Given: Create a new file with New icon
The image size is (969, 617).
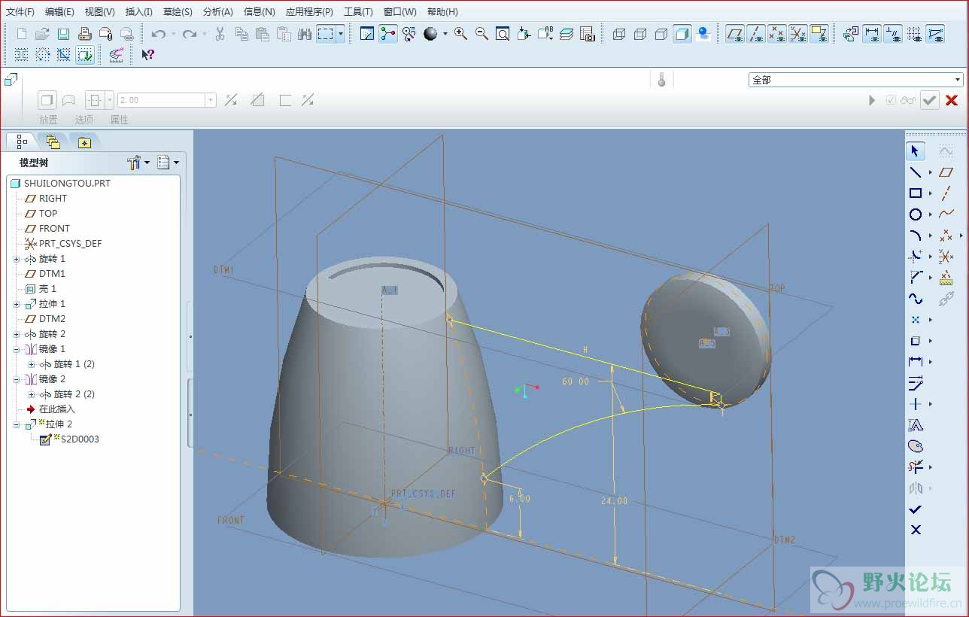Looking at the screenshot, I should tap(22, 34).
